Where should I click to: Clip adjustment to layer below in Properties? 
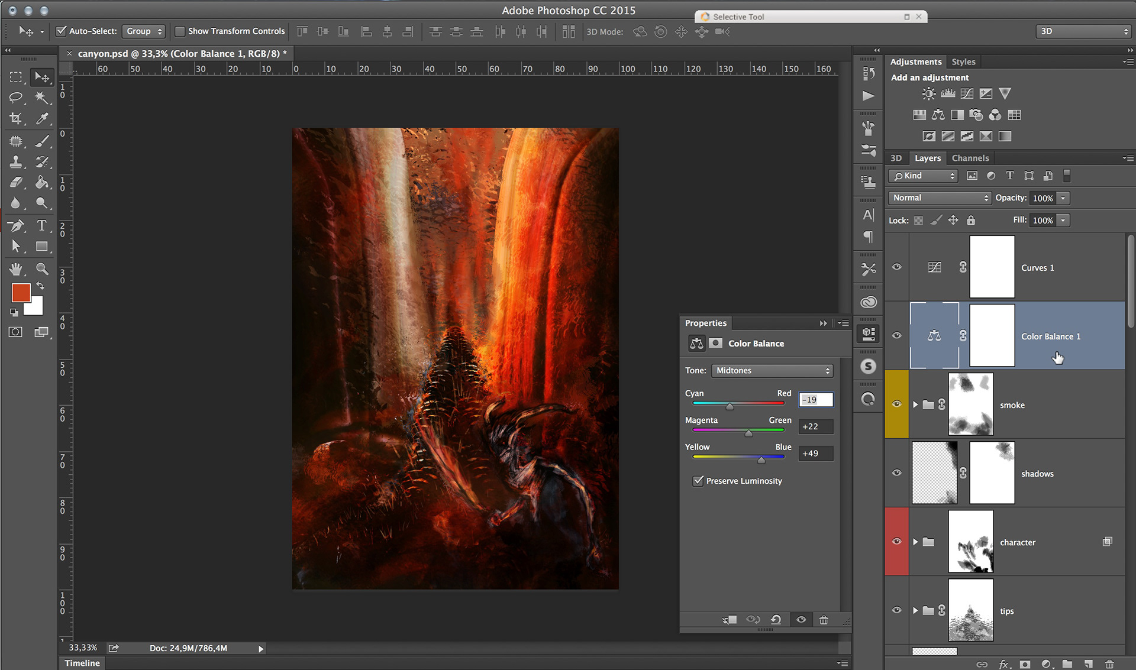(730, 620)
